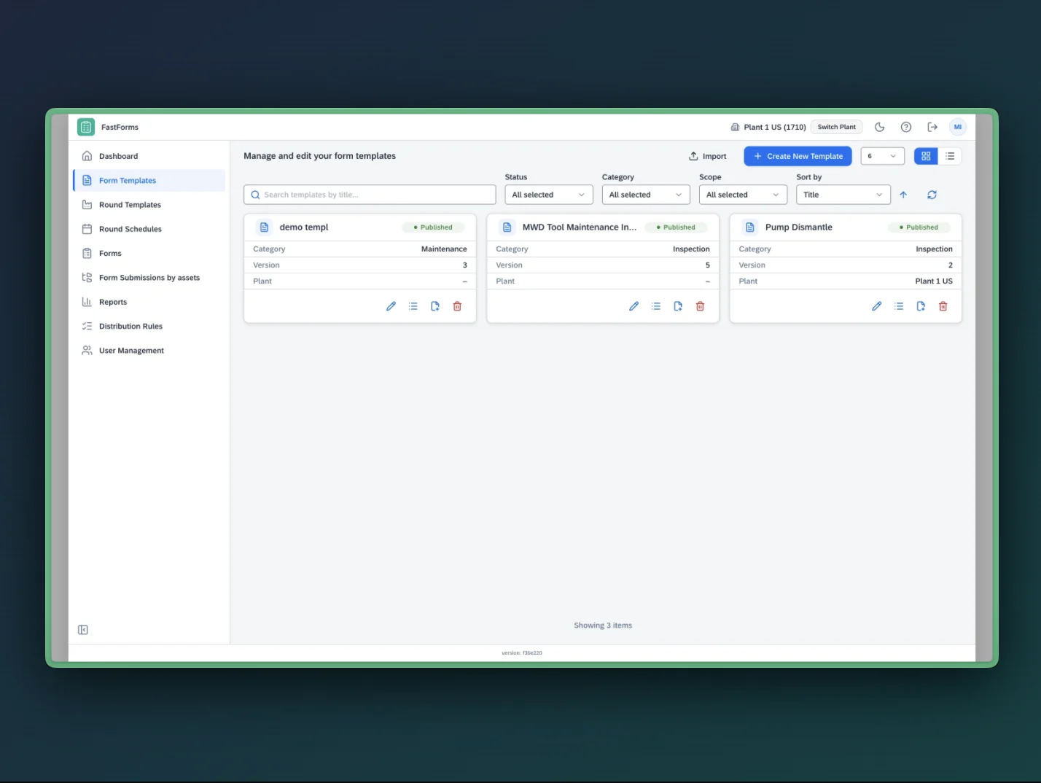
Task: Open help question mark icon
Action: tap(906, 127)
